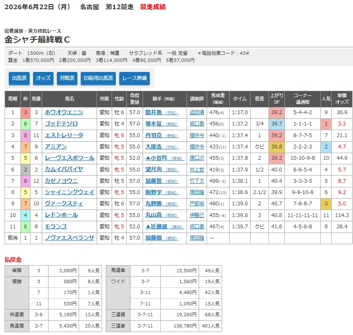
Task: Open jockey link 丸野勝
Action: click(x=162, y=203)
